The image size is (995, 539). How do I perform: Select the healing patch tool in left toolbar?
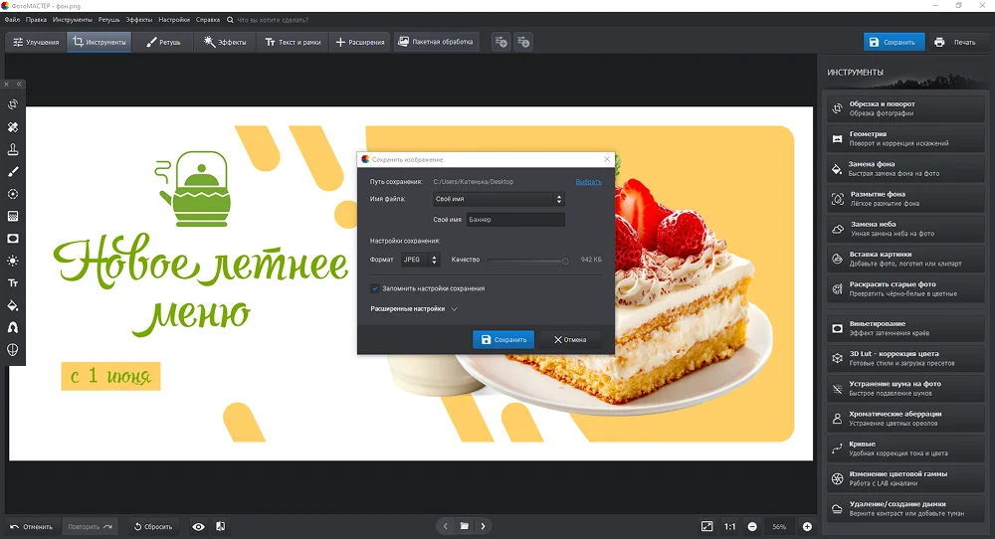pyautogui.click(x=13, y=127)
